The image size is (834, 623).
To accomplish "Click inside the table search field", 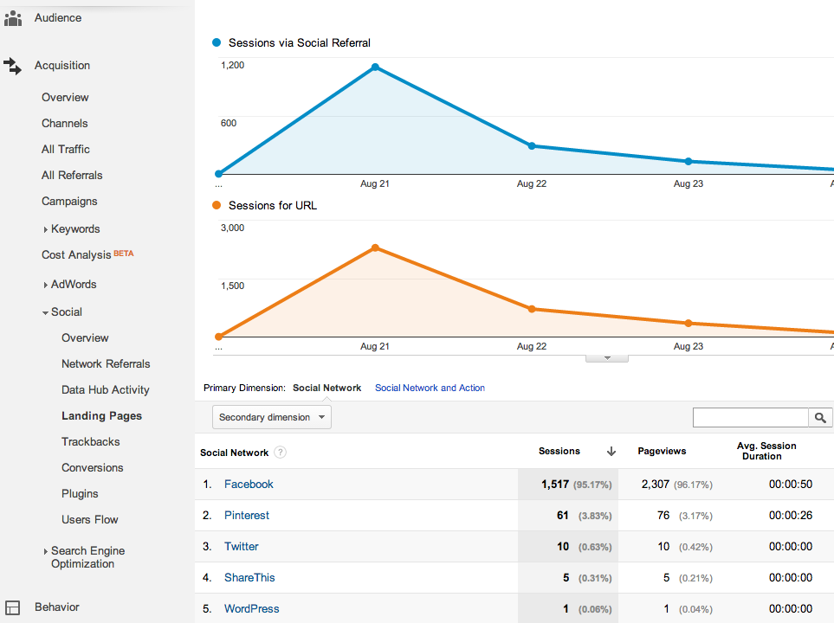I will pyautogui.click(x=750, y=417).
